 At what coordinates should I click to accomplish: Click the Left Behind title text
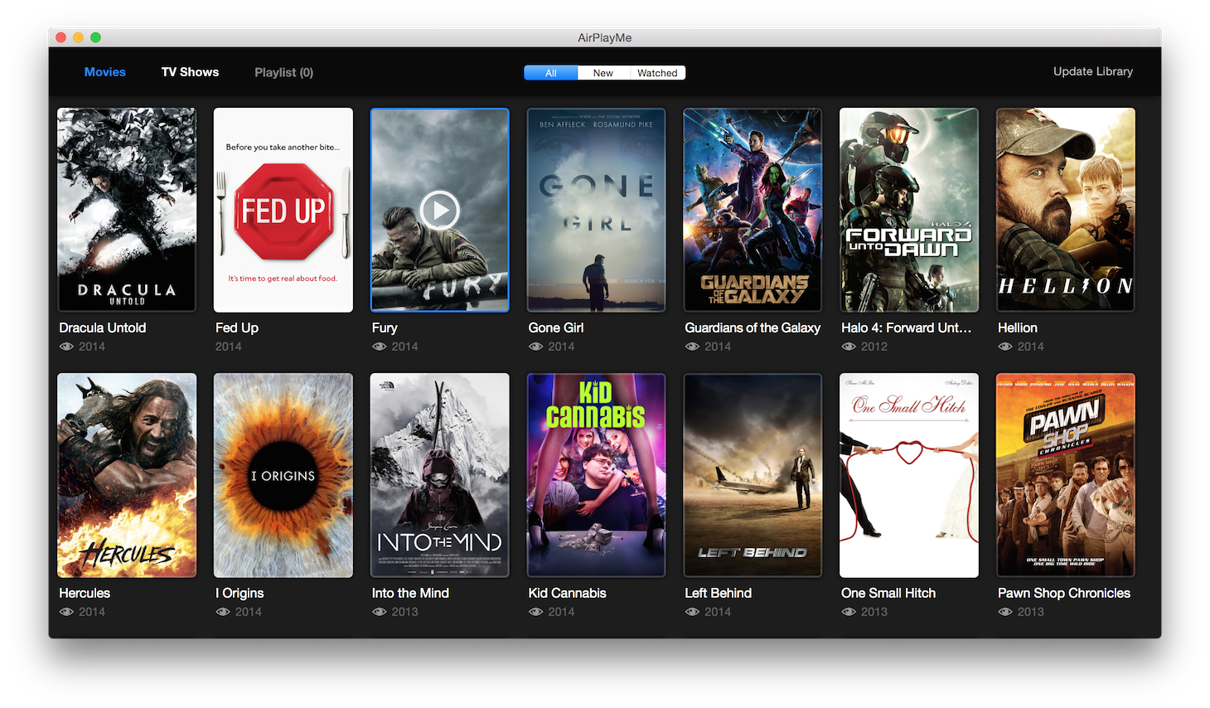(x=719, y=593)
